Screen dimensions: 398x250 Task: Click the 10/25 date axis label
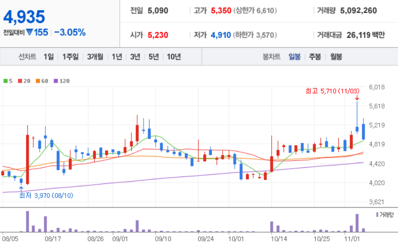[322, 239]
